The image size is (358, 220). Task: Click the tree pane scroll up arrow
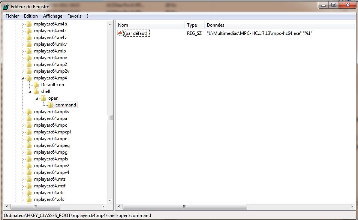[110, 24]
